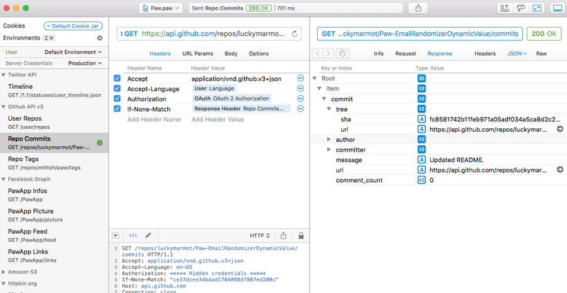Open the Info tab in response pane
567x293 pixels.
point(378,53)
